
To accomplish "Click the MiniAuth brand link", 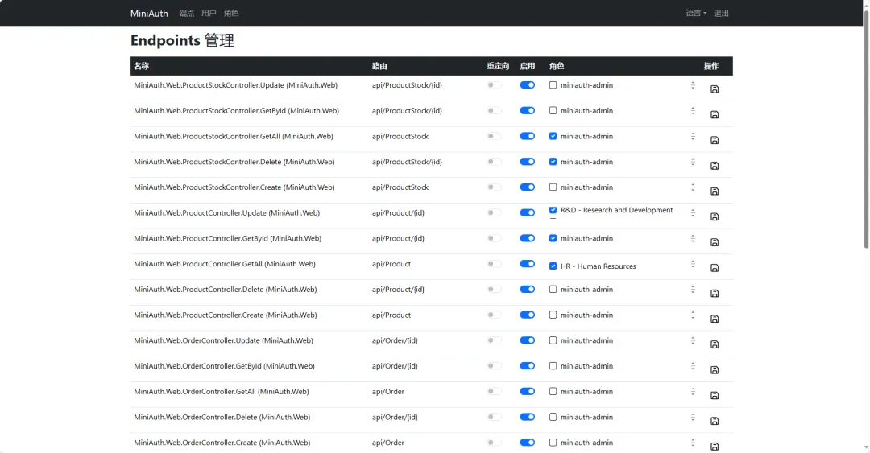I will [x=149, y=14].
